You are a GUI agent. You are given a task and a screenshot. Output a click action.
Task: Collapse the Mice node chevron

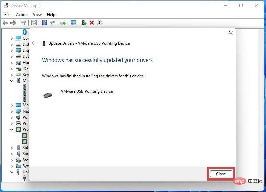point(11,81)
